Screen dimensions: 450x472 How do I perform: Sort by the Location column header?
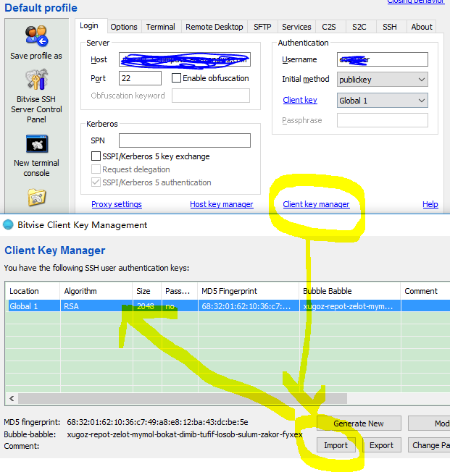(33, 291)
